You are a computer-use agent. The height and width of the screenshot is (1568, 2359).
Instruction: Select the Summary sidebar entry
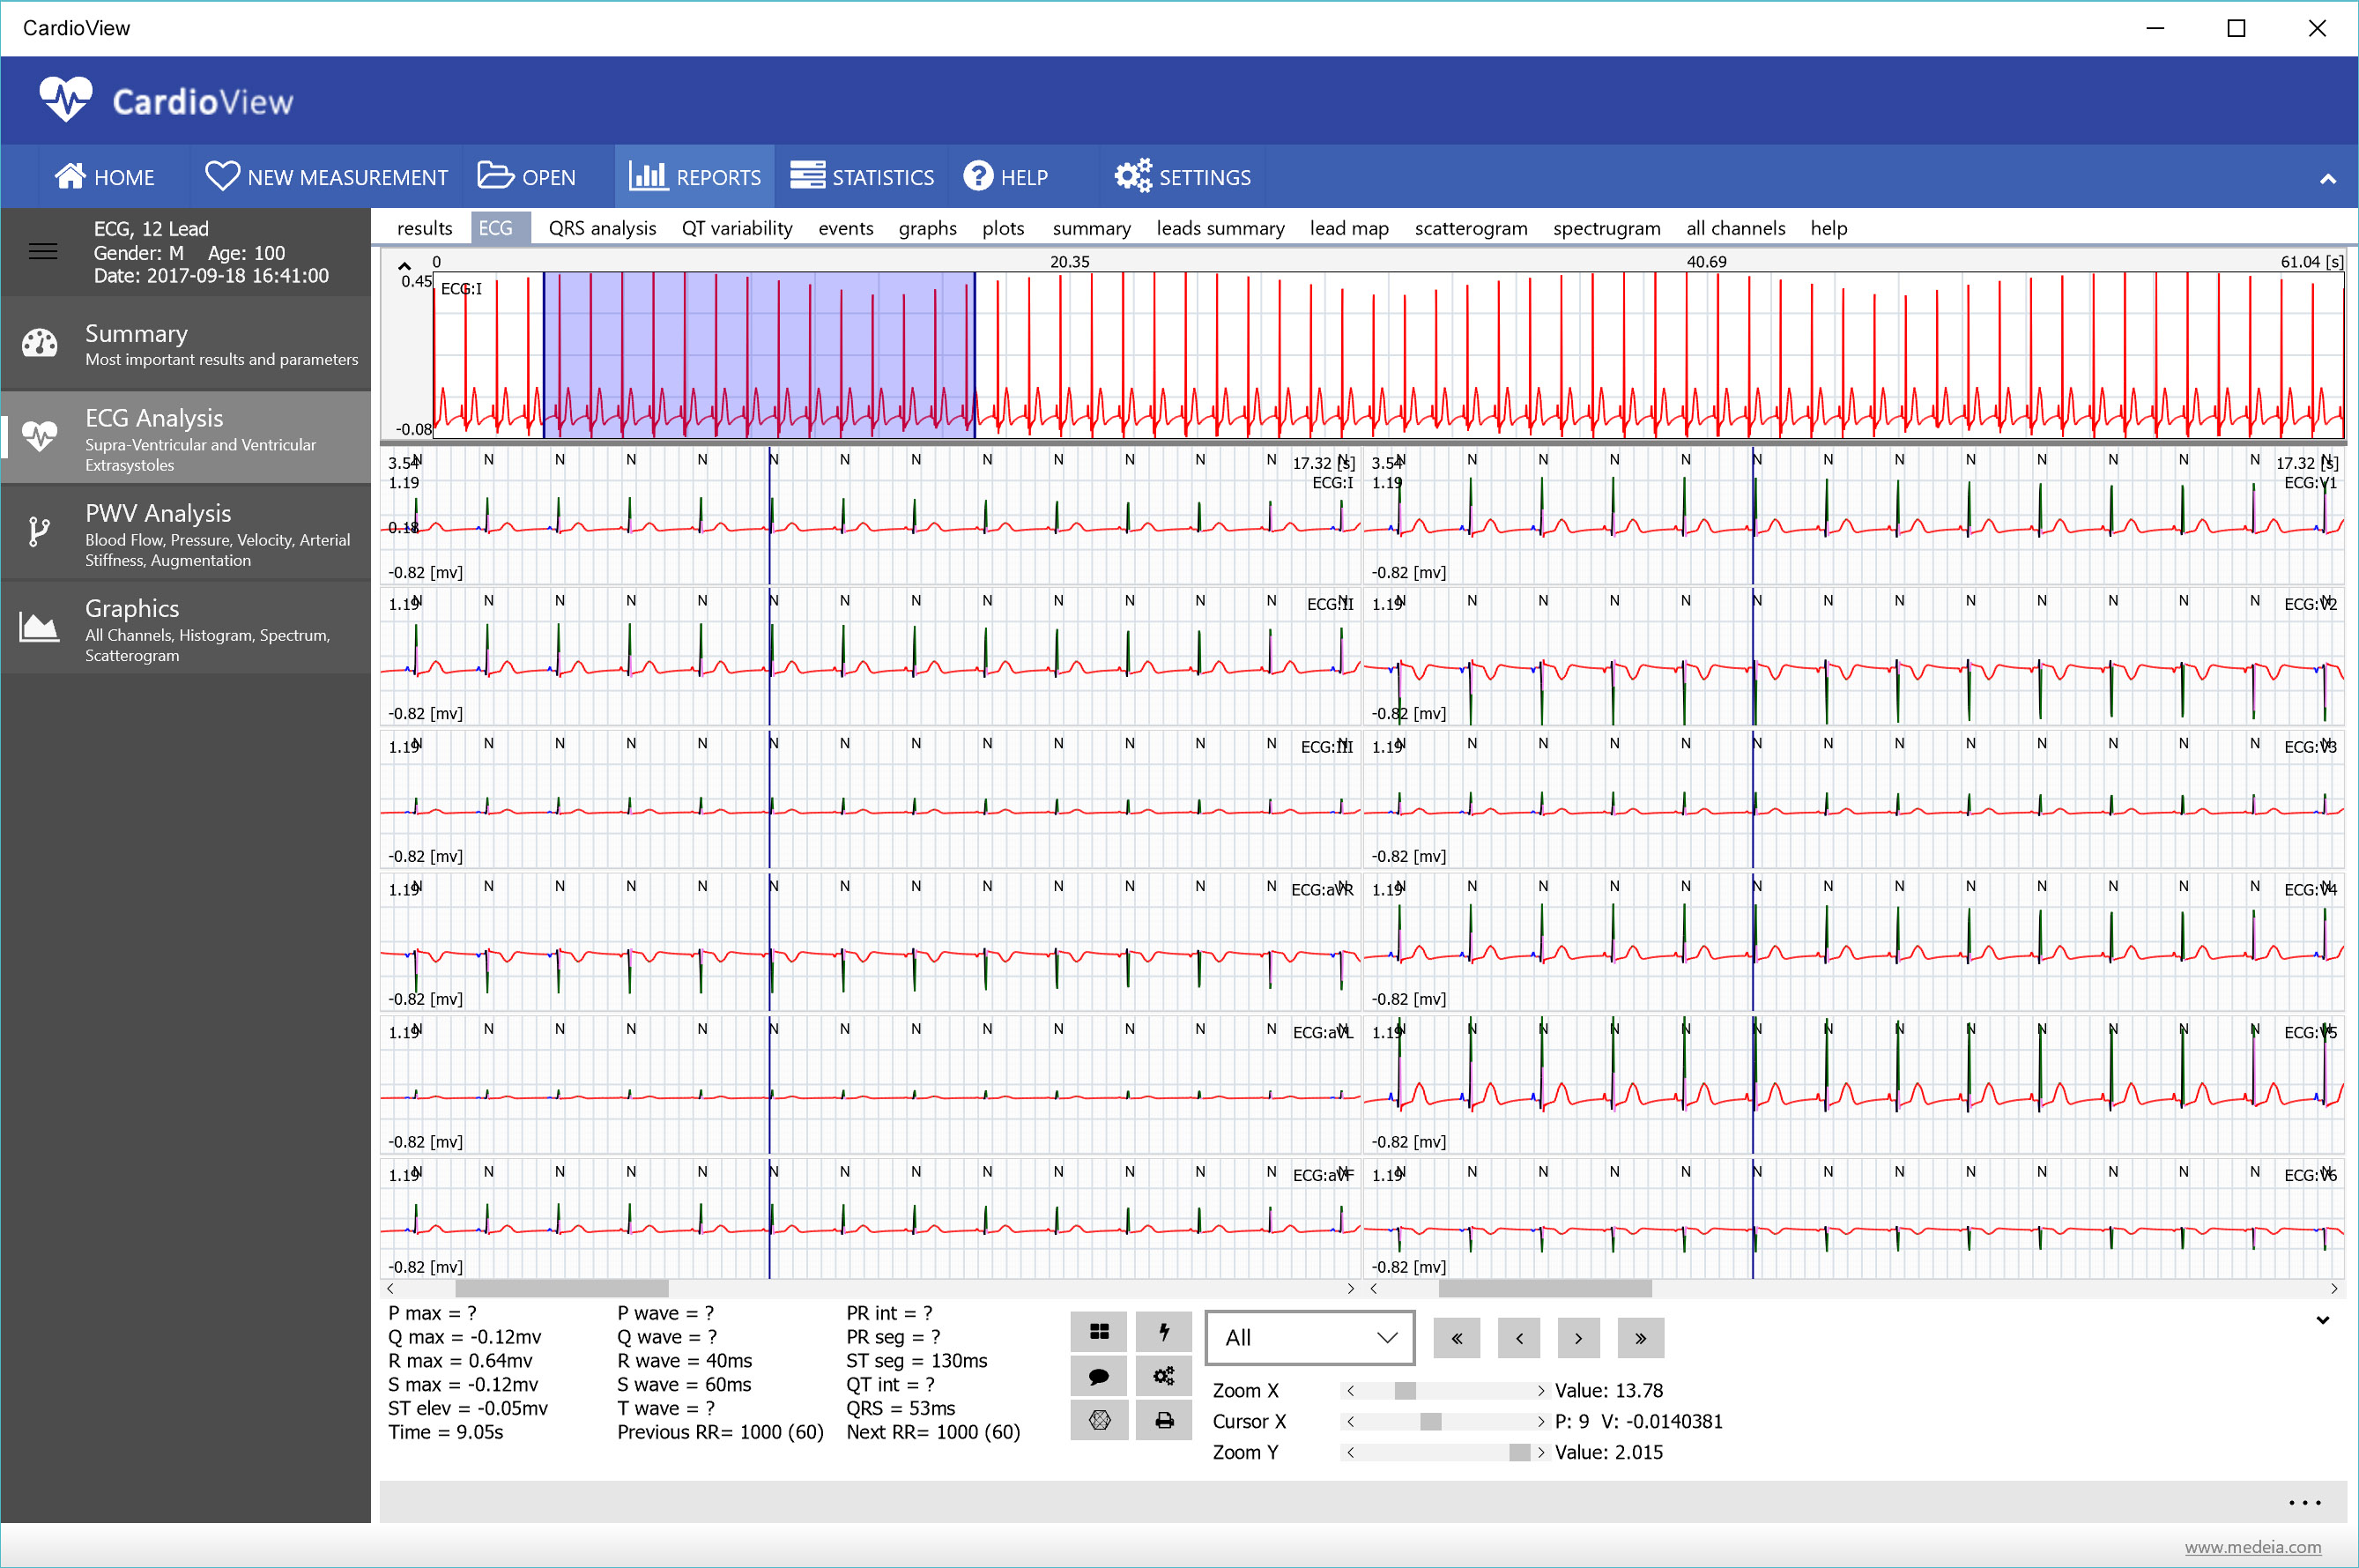pyautogui.click(x=186, y=344)
